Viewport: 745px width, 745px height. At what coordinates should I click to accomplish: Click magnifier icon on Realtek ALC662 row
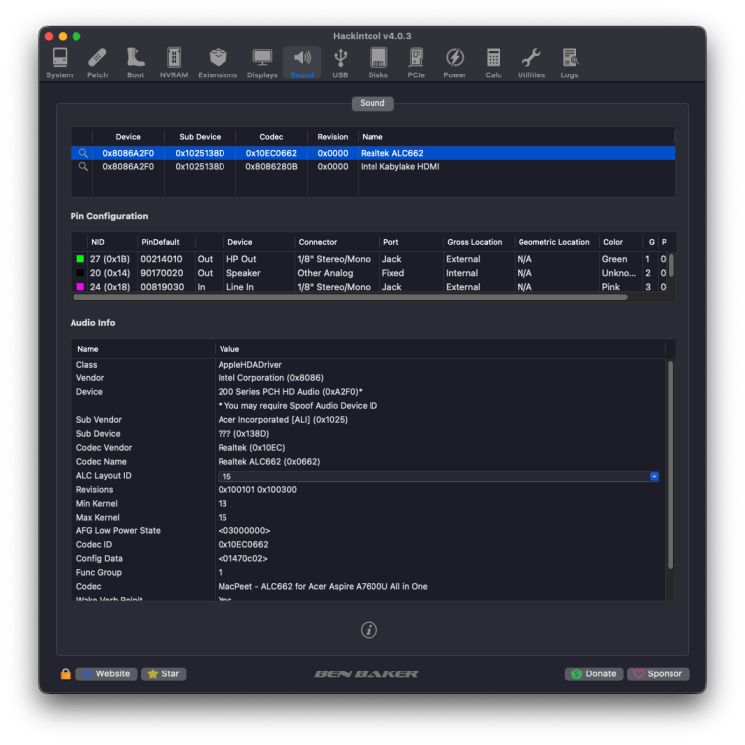(x=83, y=153)
